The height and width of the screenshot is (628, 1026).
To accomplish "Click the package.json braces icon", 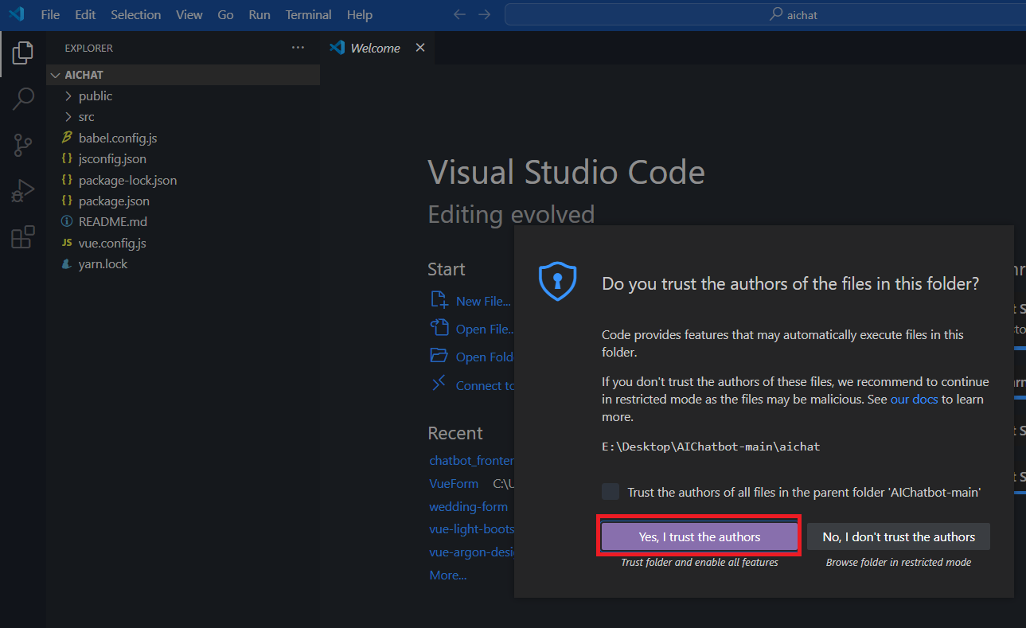I will [x=68, y=201].
